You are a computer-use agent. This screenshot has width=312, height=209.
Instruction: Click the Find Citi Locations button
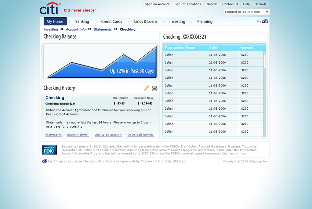tap(188, 4)
